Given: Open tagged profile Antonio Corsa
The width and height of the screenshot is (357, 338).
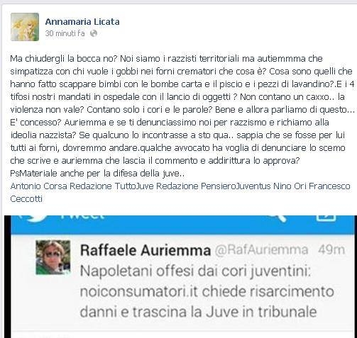Looking at the screenshot, I should coord(39,186).
